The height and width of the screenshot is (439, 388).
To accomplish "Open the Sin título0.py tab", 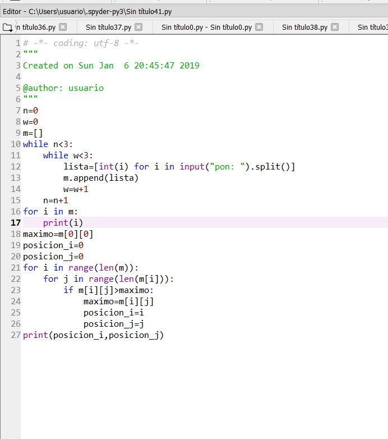I will (206, 27).
